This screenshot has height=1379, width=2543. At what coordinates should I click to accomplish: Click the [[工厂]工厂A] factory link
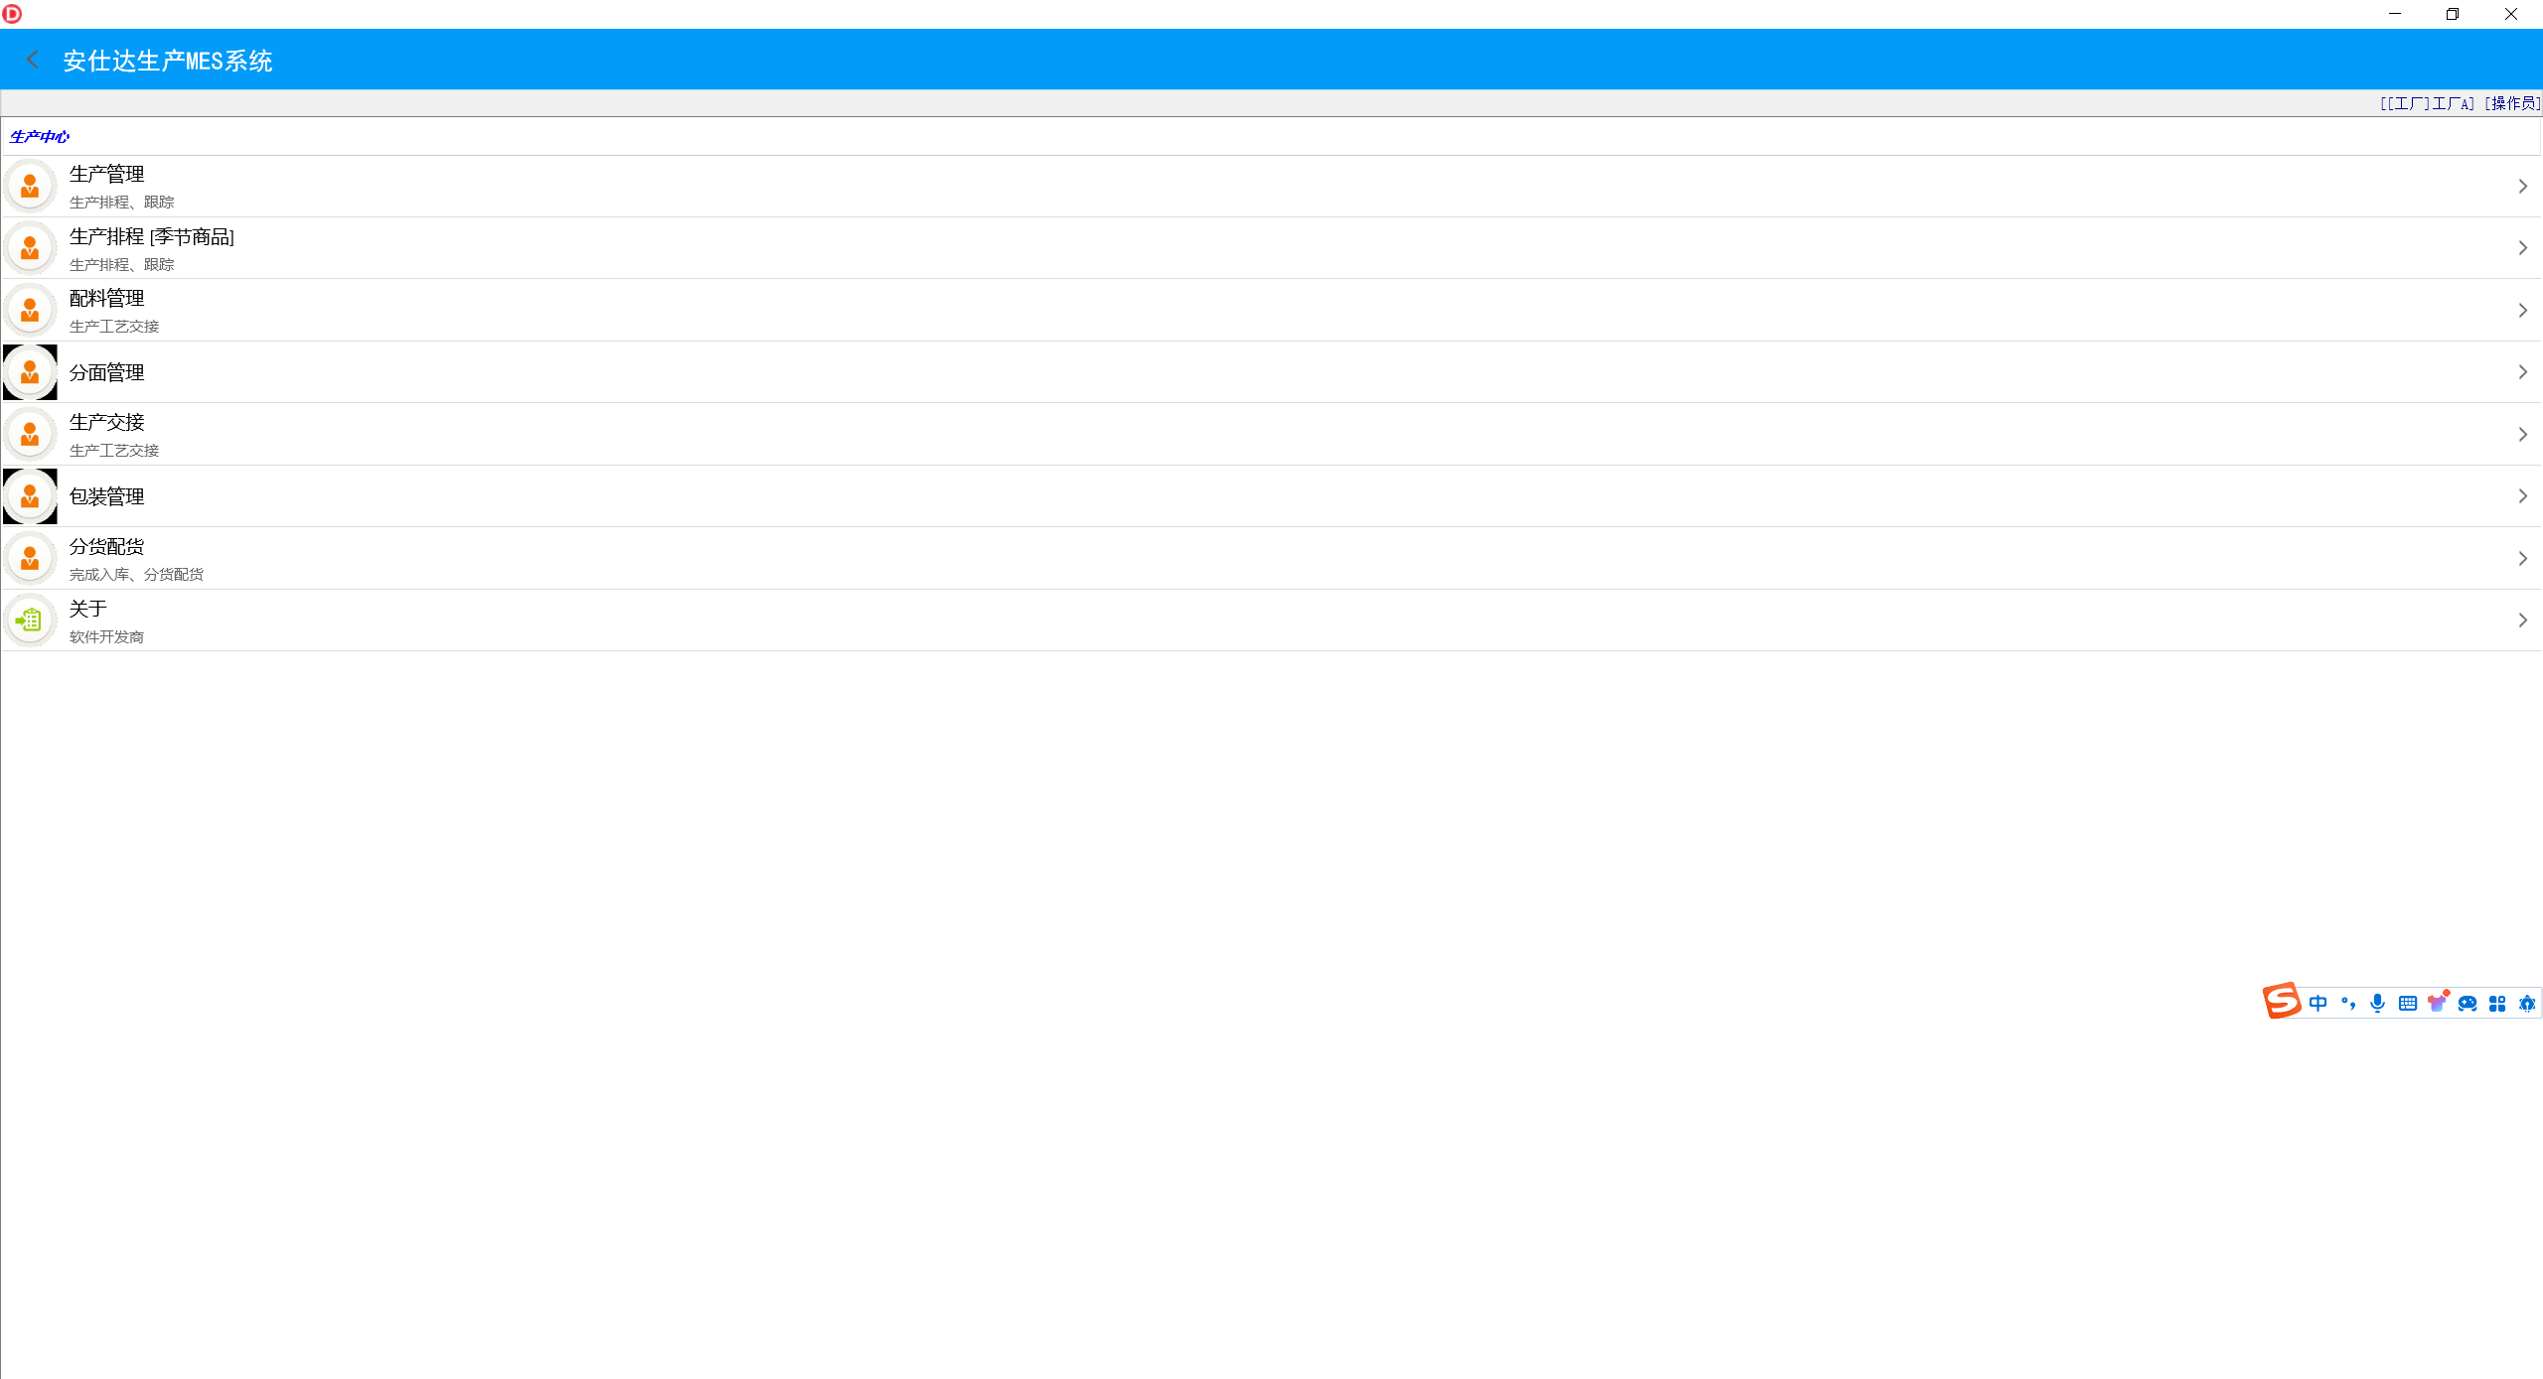[2426, 103]
